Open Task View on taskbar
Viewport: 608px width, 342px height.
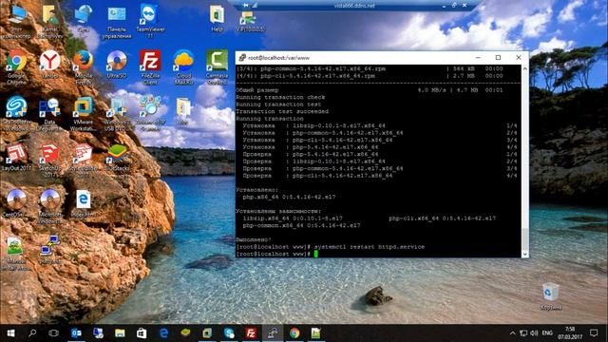point(53,333)
